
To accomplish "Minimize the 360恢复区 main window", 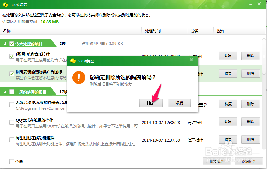I will (x=251, y=5).
